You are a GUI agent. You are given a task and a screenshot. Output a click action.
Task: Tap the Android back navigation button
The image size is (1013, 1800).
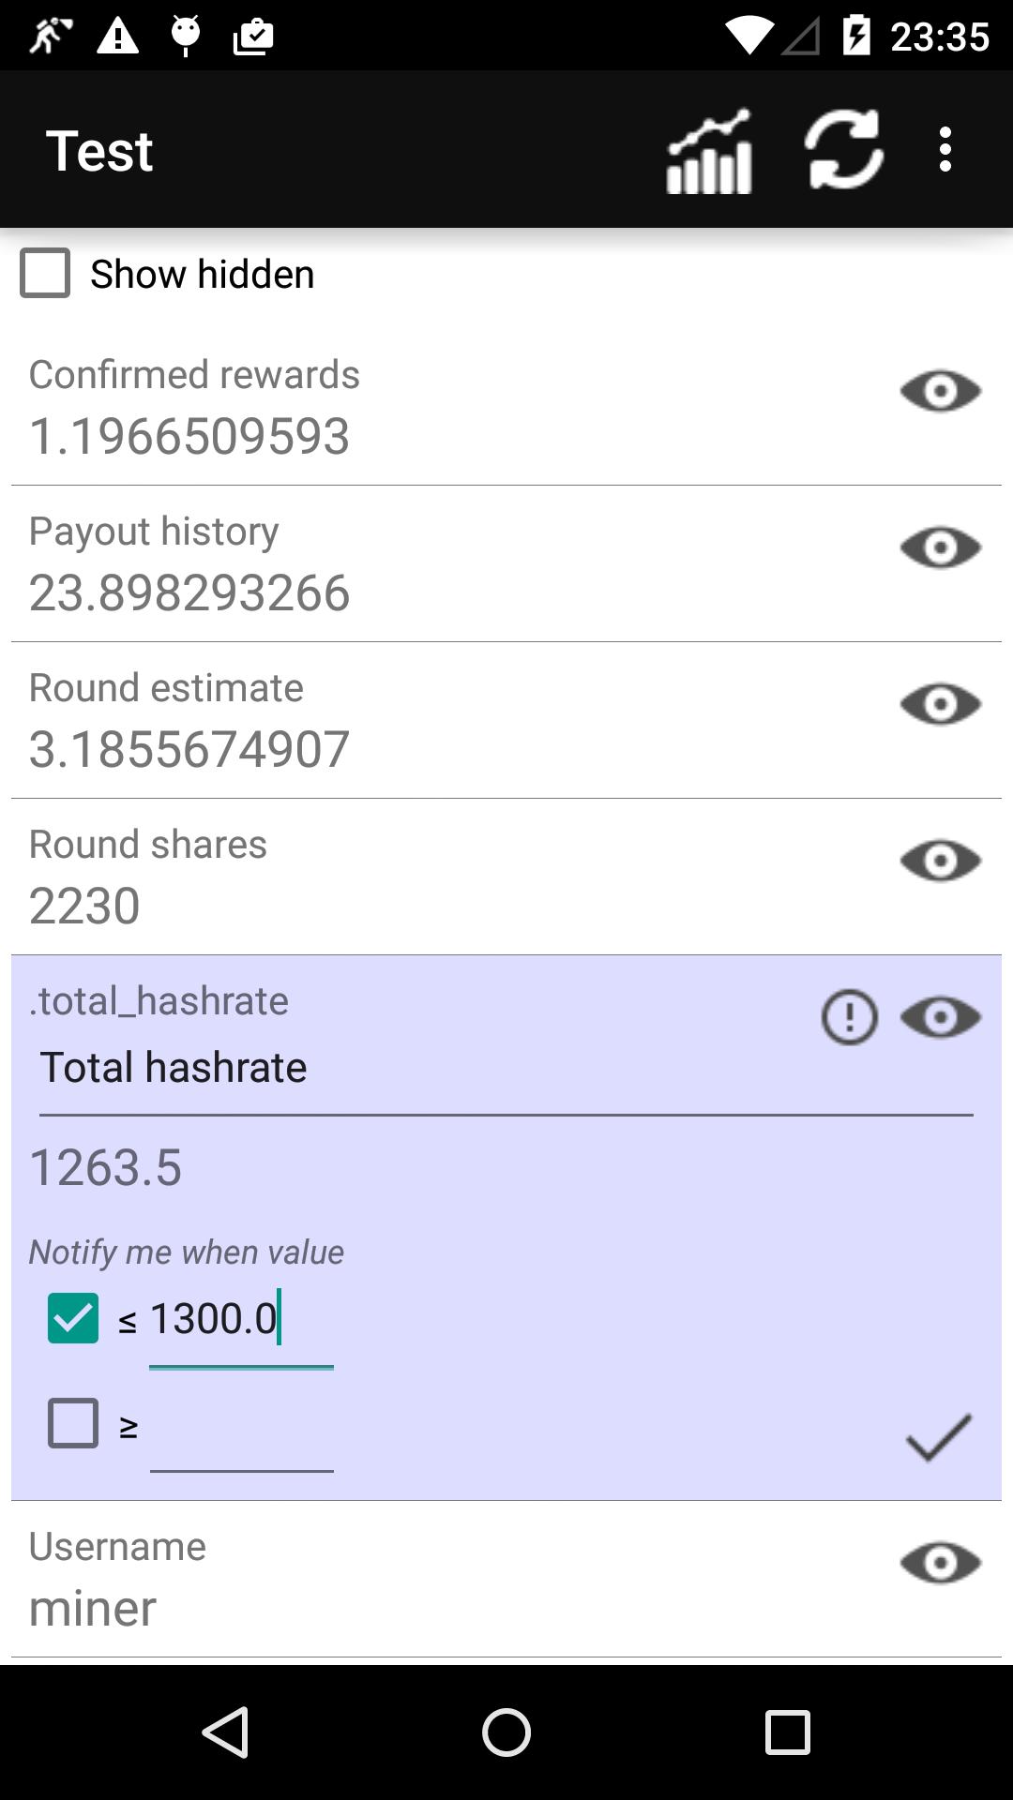point(225,1732)
